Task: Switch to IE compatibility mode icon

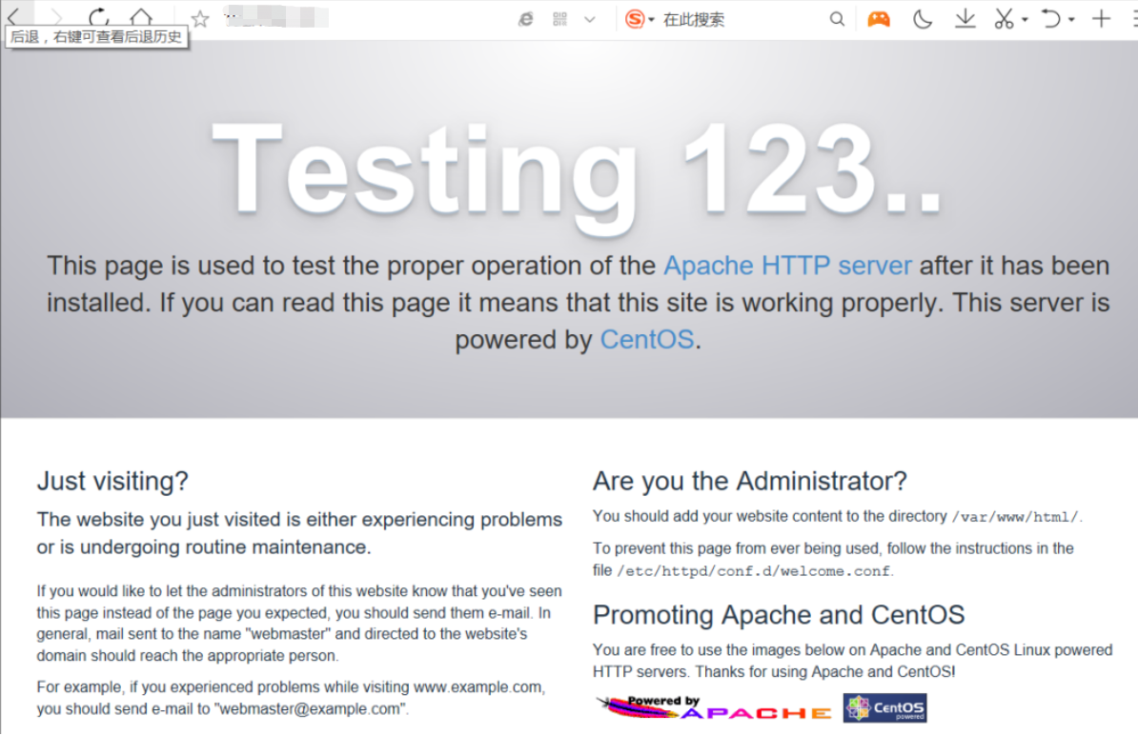Action: click(525, 20)
